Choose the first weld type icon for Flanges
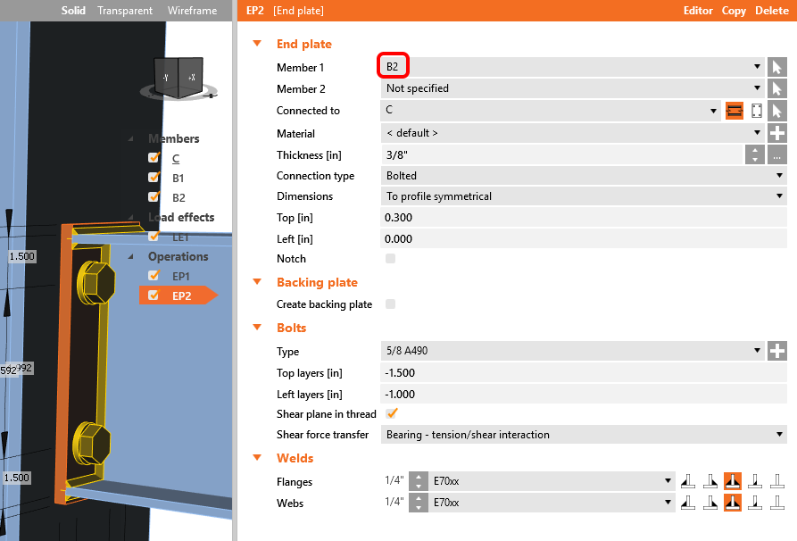The width and height of the screenshot is (797, 541). (688, 481)
